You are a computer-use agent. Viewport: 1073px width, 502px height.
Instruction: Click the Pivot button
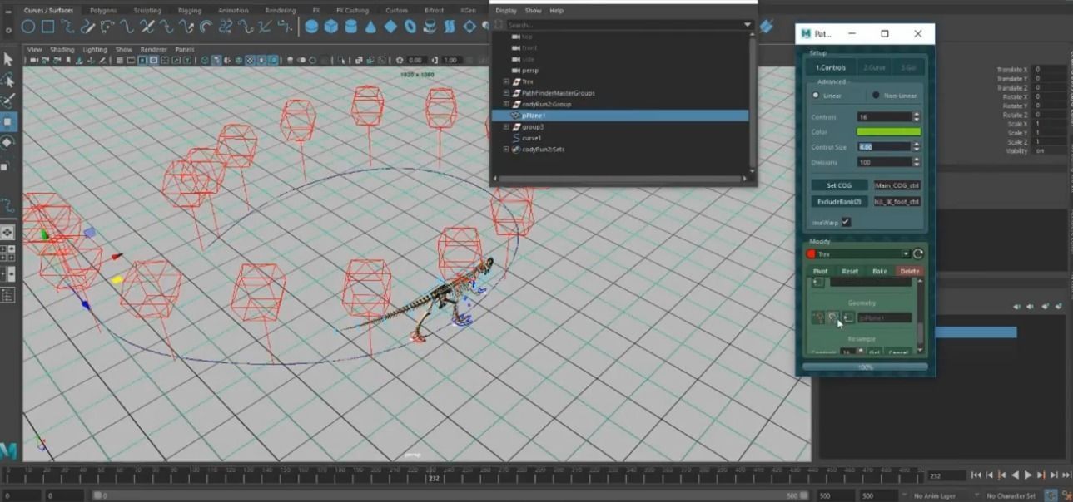click(x=821, y=271)
